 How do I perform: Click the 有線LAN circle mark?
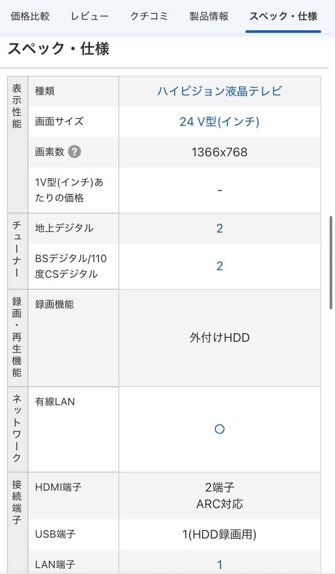(x=220, y=429)
